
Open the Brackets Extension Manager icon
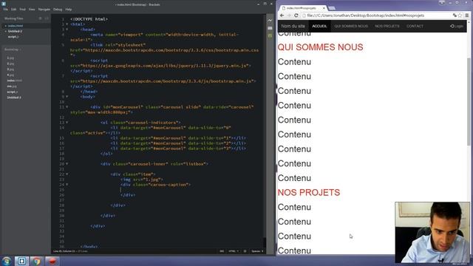pos(270,28)
